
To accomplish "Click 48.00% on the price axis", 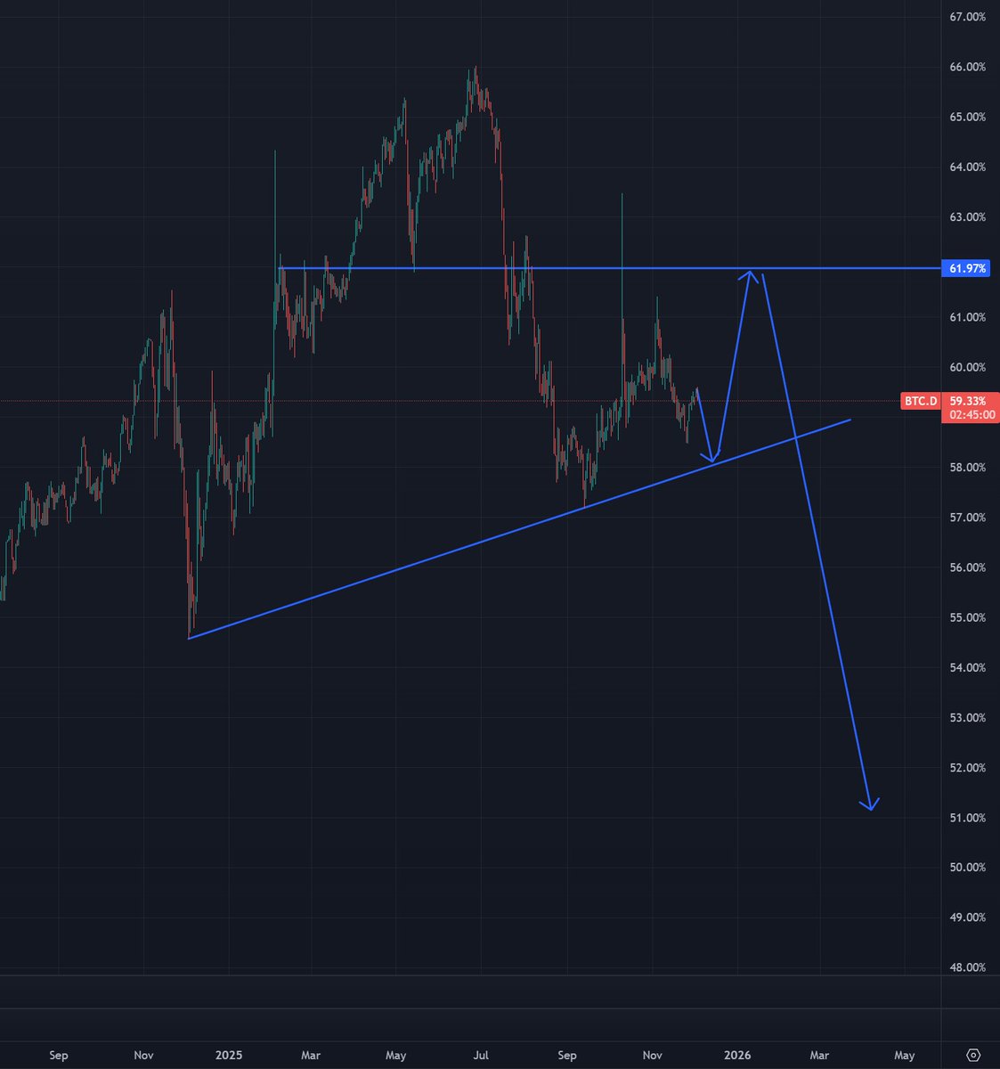I will [966, 967].
